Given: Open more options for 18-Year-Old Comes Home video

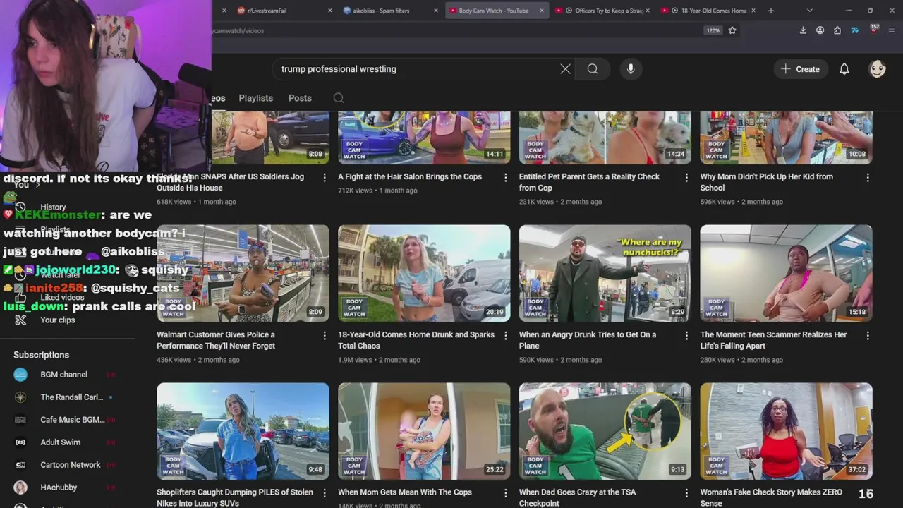Looking at the screenshot, I should pyautogui.click(x=505, y=336).
